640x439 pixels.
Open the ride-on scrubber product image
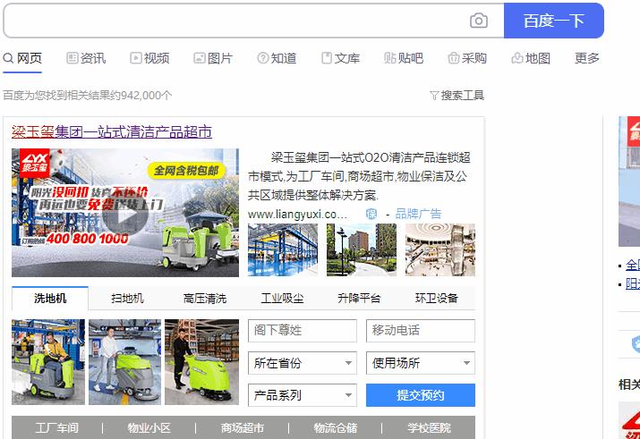[48, 362]
